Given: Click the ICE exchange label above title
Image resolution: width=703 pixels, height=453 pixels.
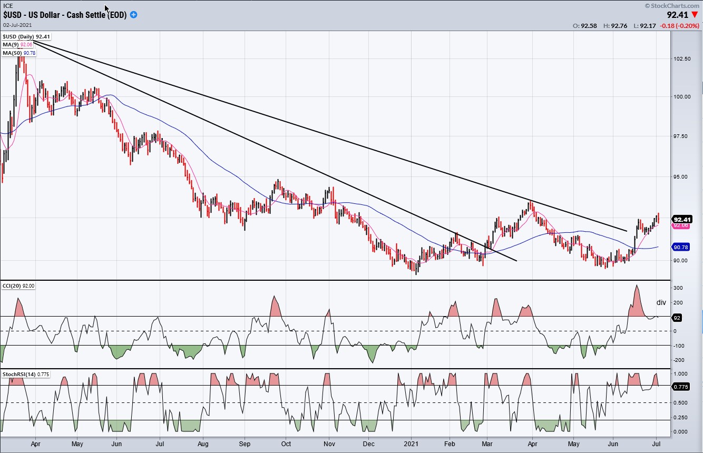Looking at the screenshot, I should coord(8,6).
